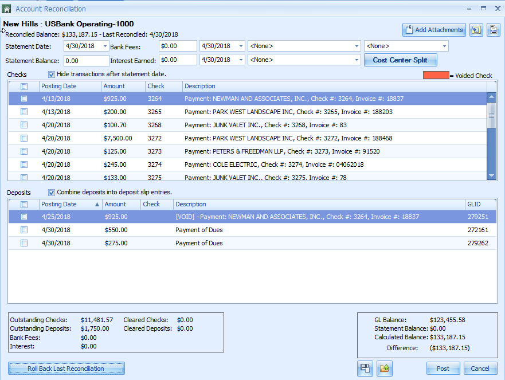Image resolution: width=505 pixels, height=380 pixels.
Task: Expand Bank Fees account dropdown
Action: click(355, 46)
